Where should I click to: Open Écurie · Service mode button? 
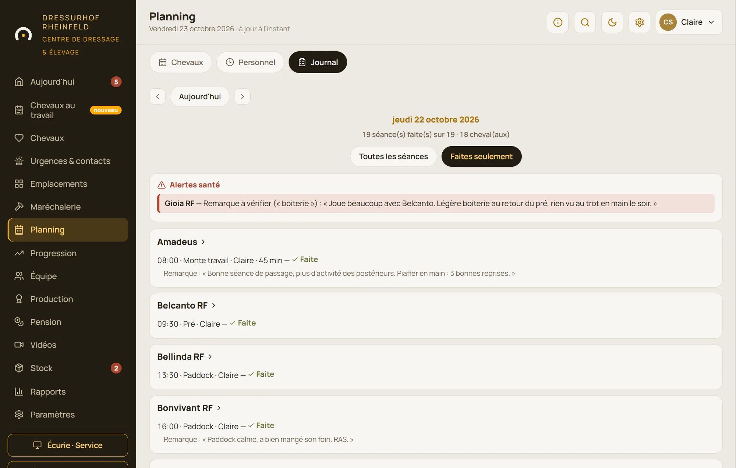pyautogui.click(x=68, y=445)
